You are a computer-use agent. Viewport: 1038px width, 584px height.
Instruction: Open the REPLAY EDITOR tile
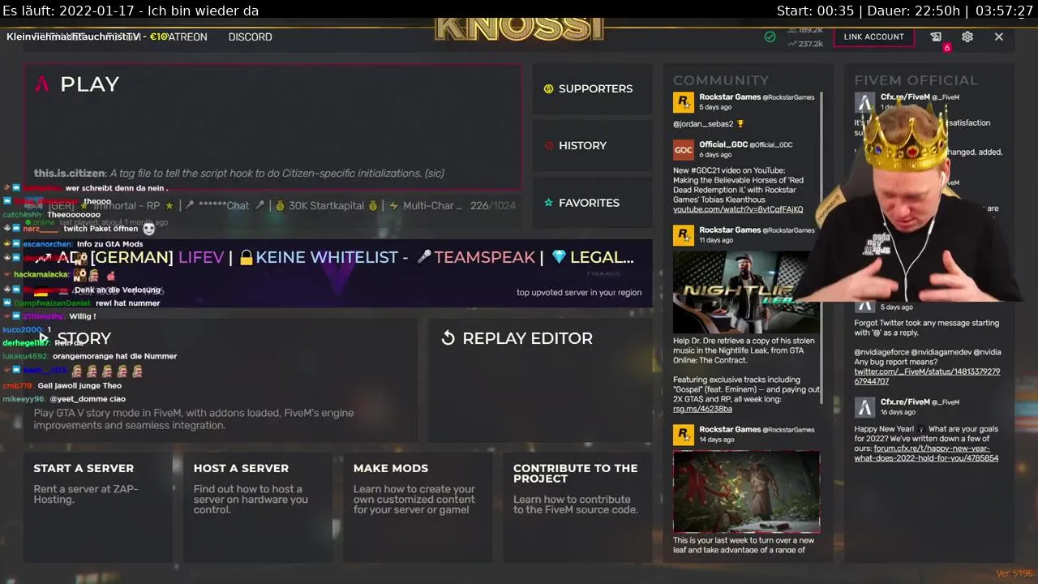(540, 380)
